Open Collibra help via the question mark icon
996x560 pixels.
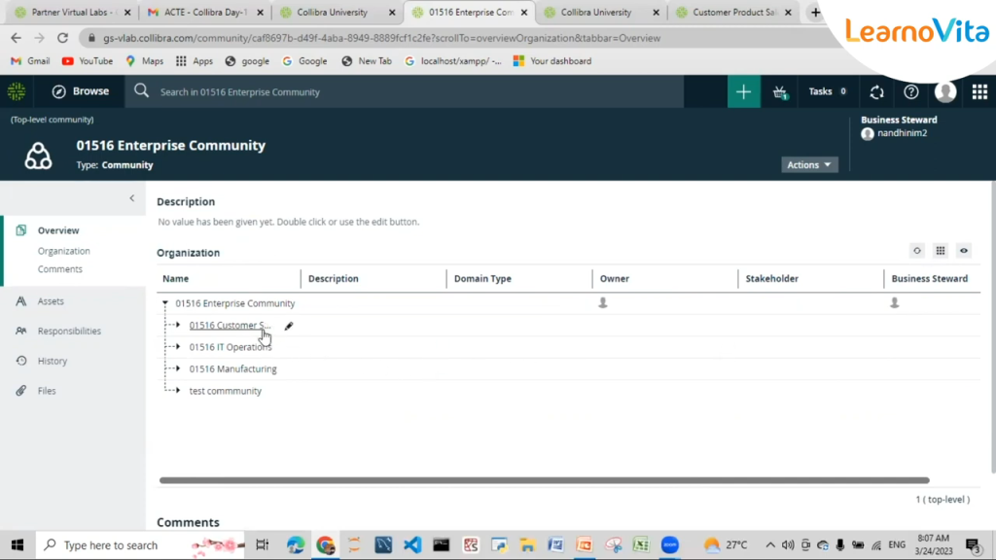(x=911, y=91)
